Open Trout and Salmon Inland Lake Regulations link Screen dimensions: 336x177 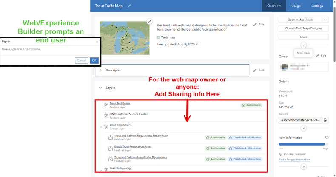click(x=141, y=157)
